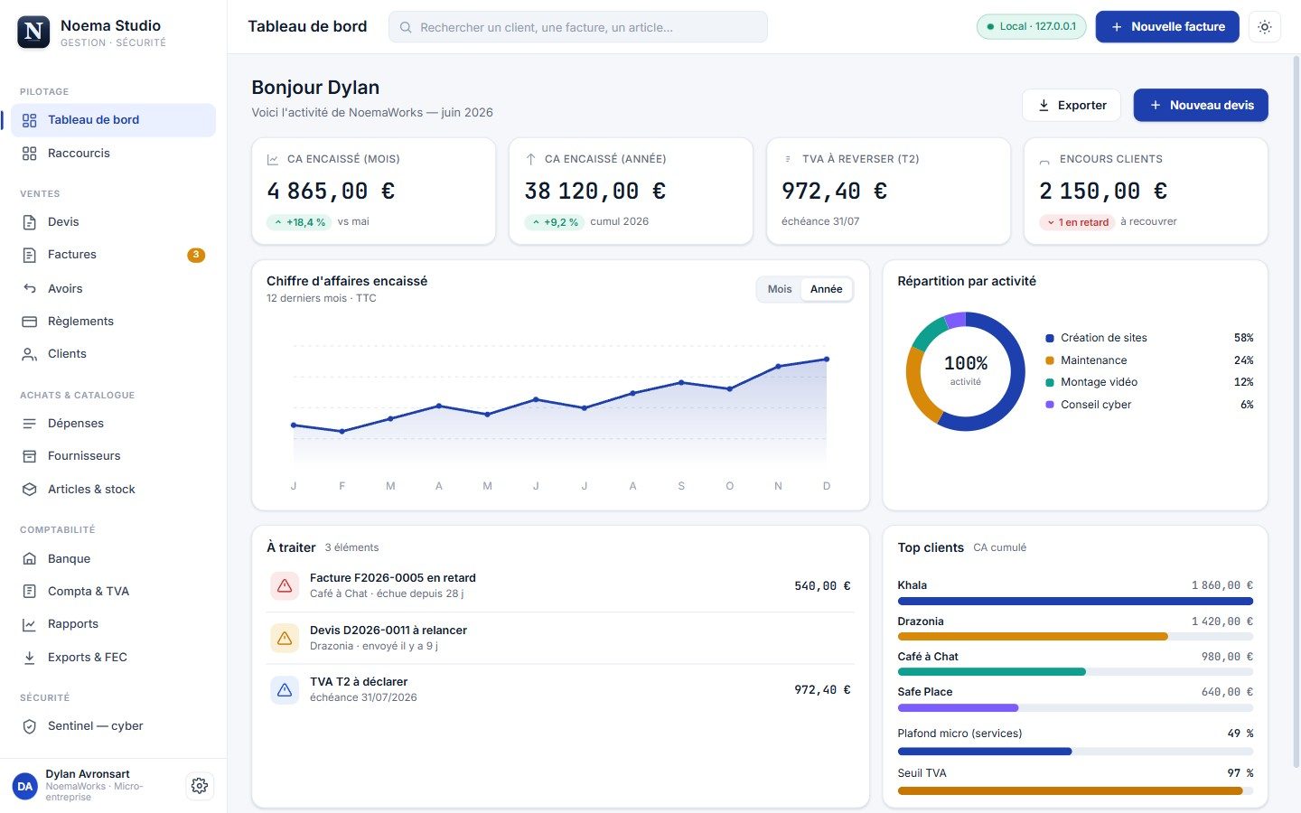Click the Compta & TVA ledger icon
This screenshot has height=813, width=1301.
[30, 592]
